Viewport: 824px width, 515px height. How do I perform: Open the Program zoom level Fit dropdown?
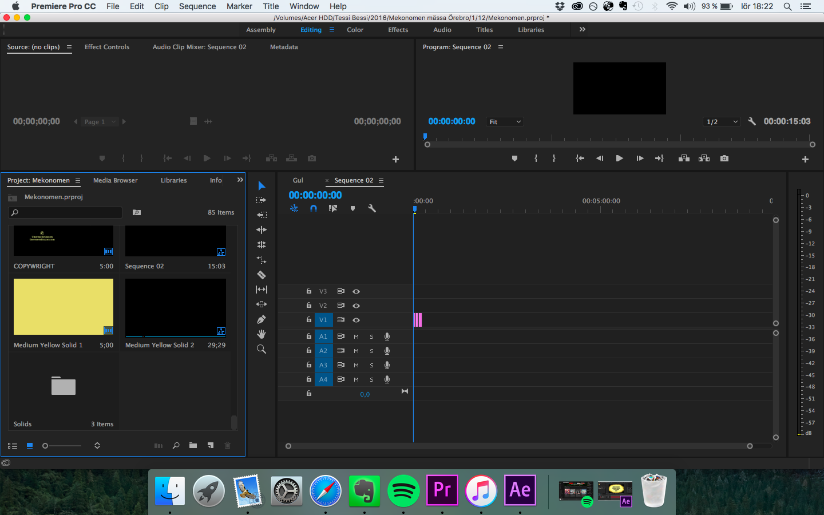[x=505, y=122]
